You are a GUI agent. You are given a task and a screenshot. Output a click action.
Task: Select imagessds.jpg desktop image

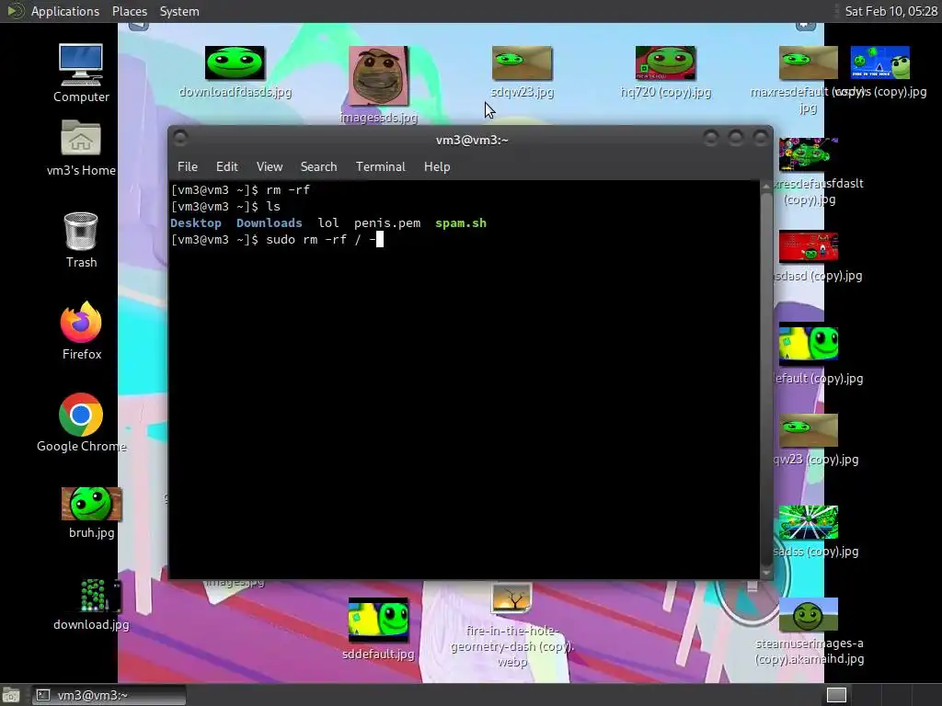378,75
